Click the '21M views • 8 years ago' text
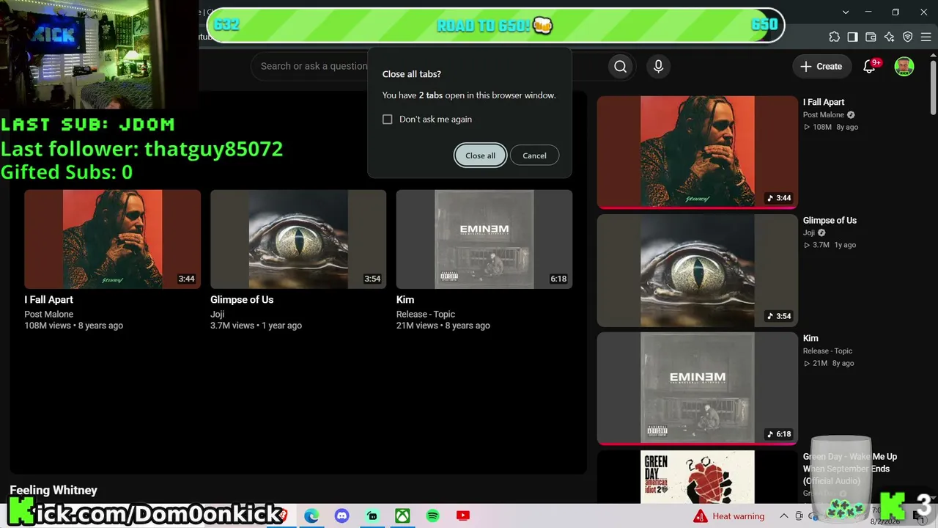 [443, 326]
